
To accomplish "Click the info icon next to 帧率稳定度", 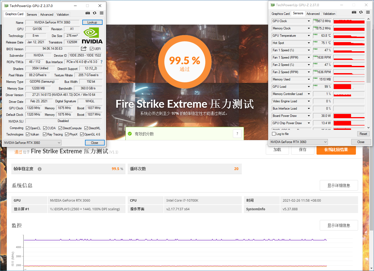I will pyautogui.click(x=40, y=169).
